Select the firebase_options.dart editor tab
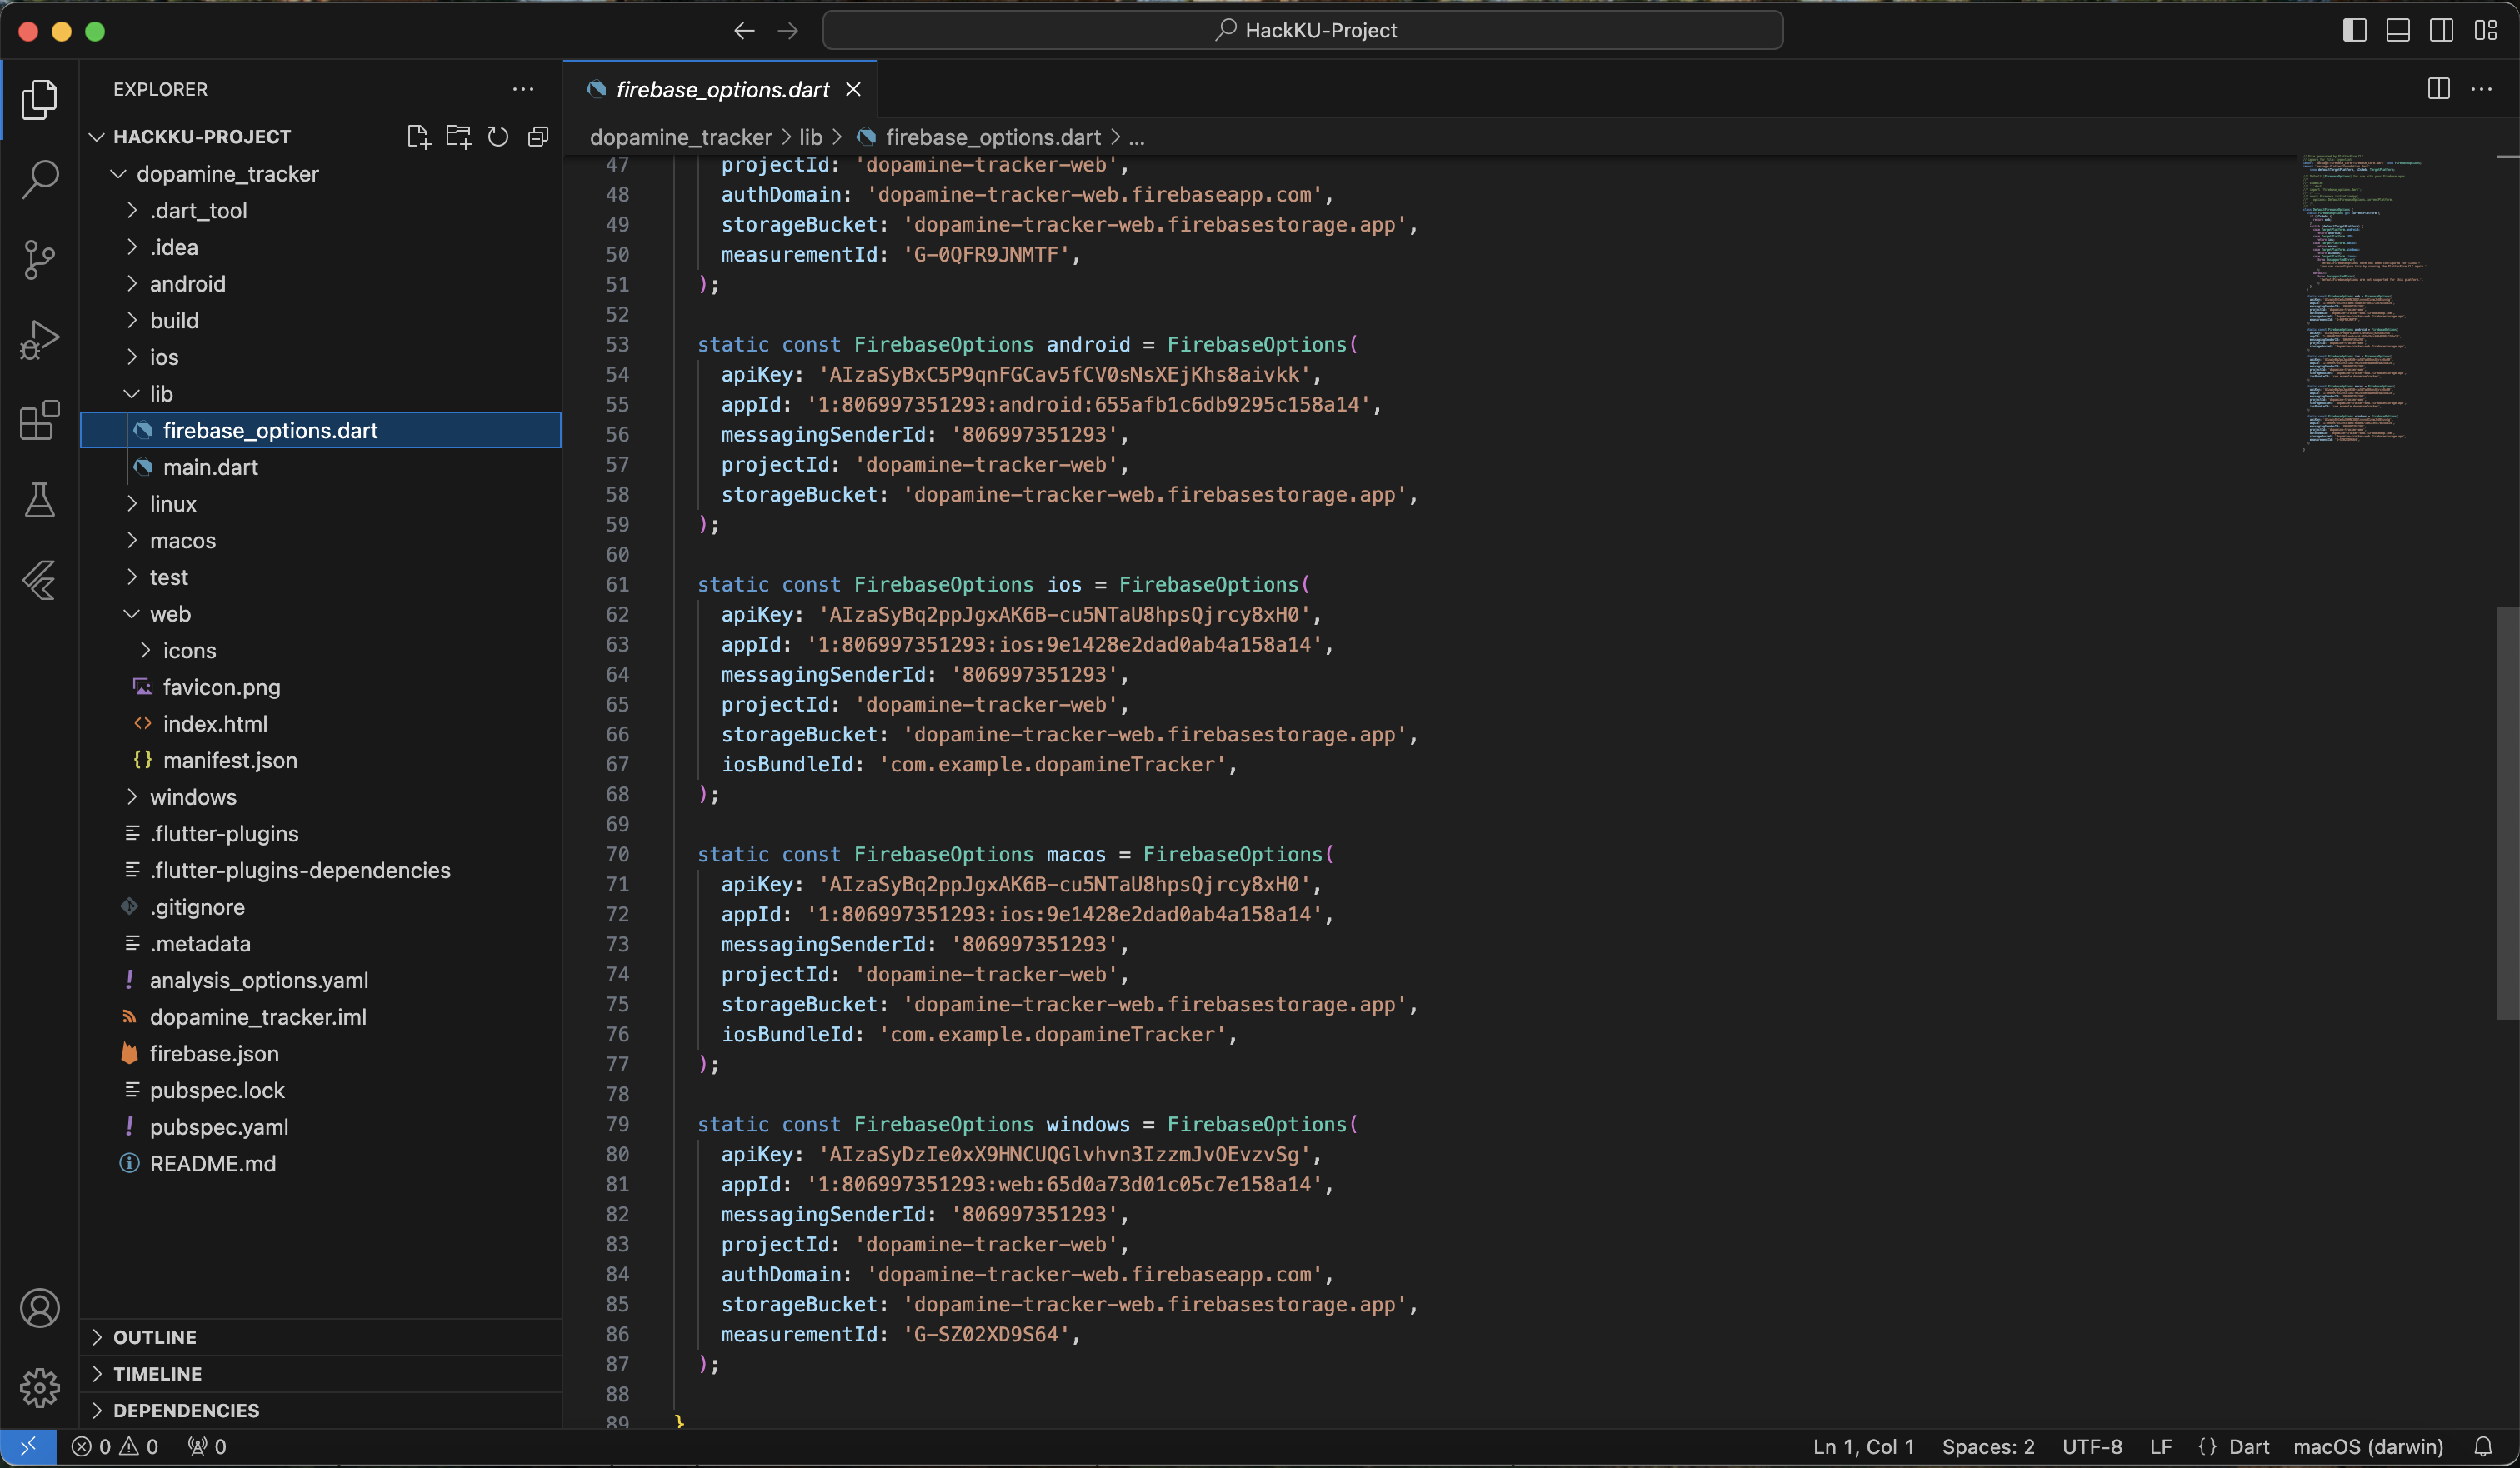This screenshot has width=2520, height=1468. coord(722,90)
